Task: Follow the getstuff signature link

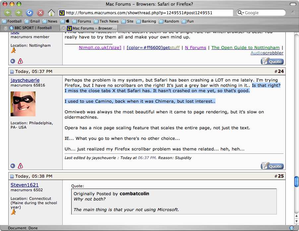Action: tap(153, 48)
